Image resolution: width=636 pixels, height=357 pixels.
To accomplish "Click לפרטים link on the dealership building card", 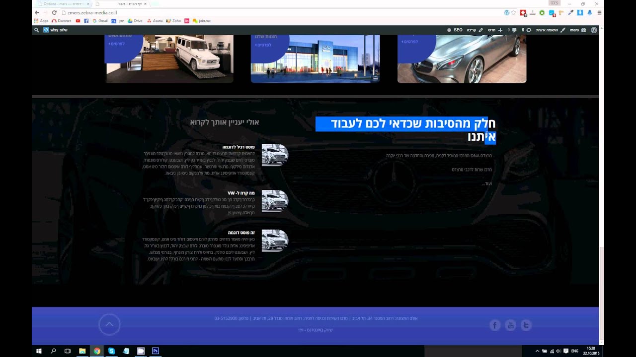I will pyautogui.click(x=263, y=45).
